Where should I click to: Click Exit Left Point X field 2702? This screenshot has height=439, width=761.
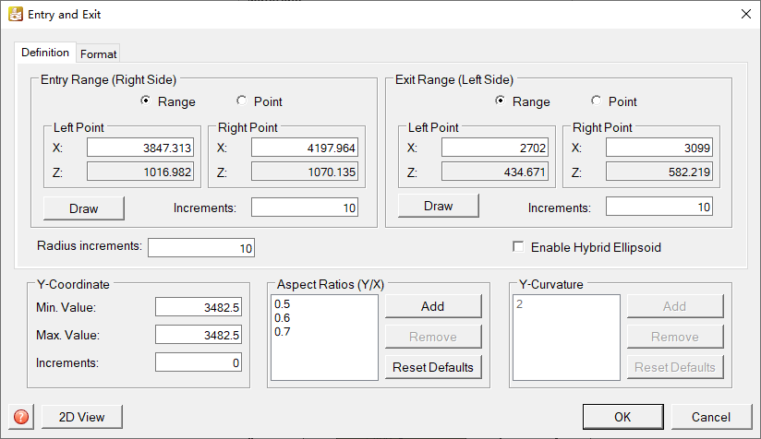coord(495,148)
